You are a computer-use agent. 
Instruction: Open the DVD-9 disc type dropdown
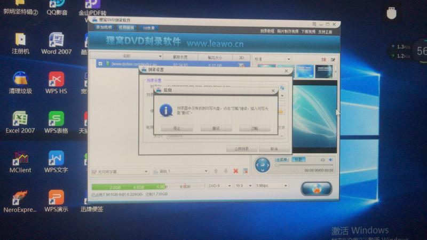coord(219,186)
